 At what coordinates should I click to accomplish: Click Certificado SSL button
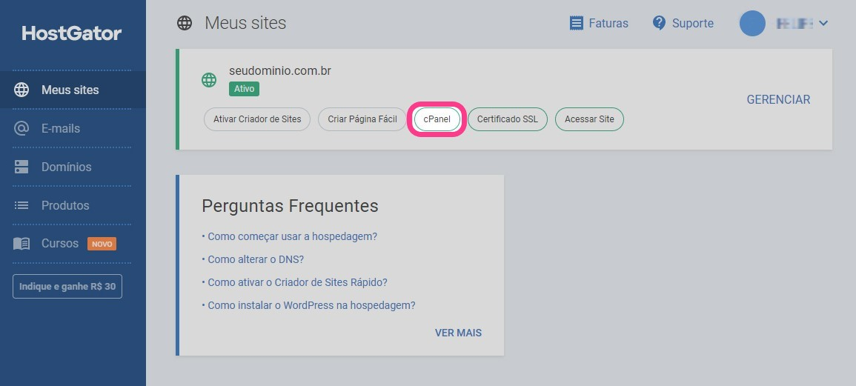[507, 119]
